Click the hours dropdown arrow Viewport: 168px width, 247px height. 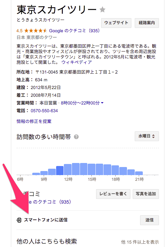(x=102, y=103)
